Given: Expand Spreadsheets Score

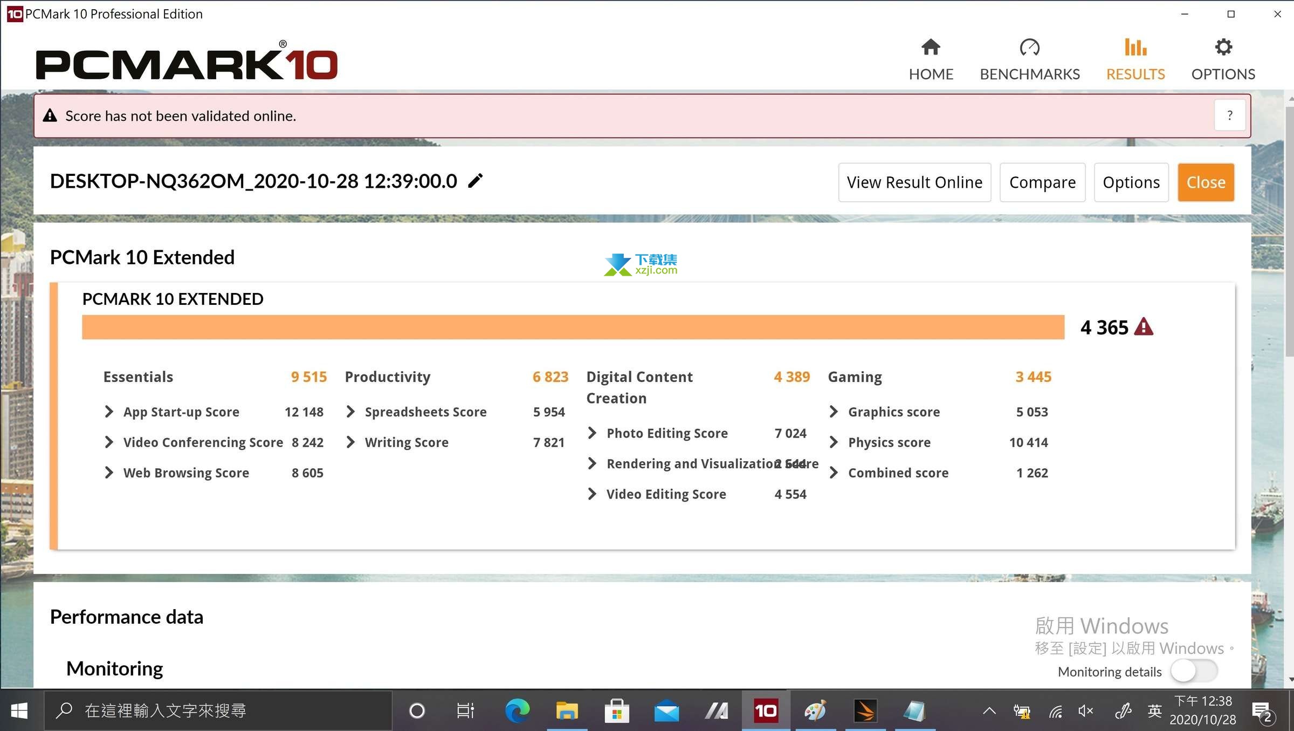Looking at the screenshot, I should (350, 412).
